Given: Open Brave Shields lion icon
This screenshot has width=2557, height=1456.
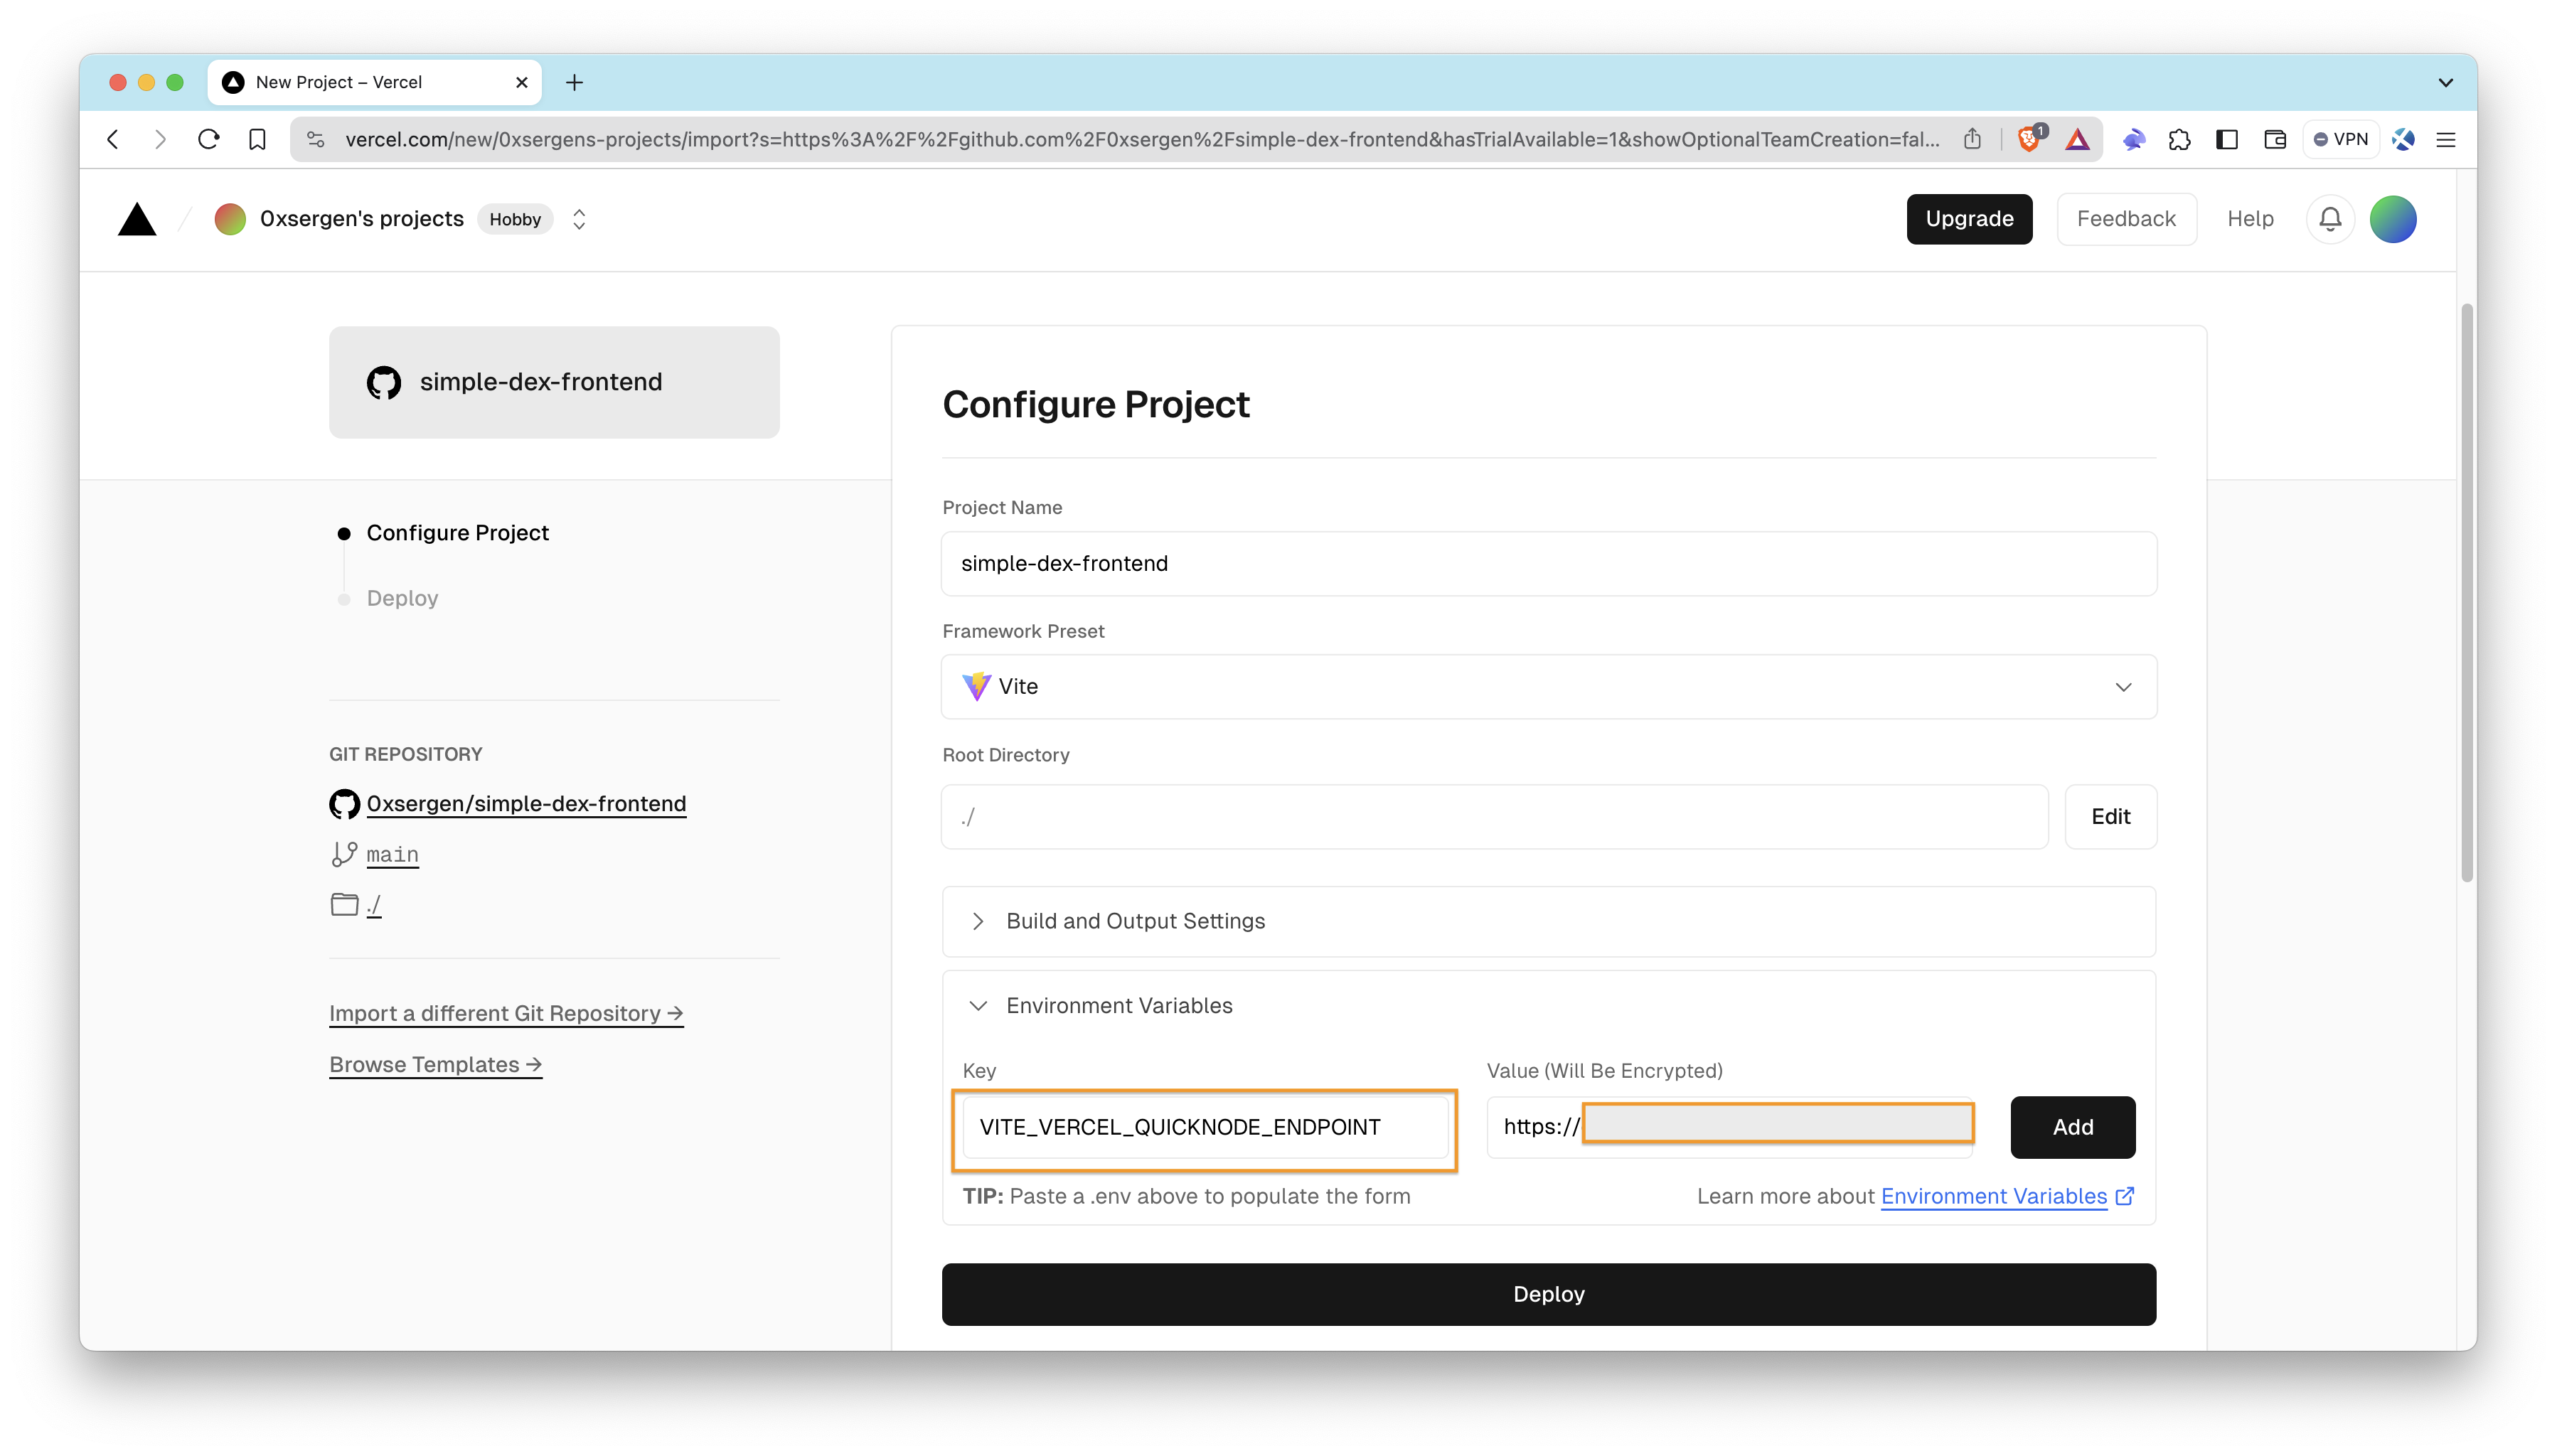Looking at the screenshot, I should pos(2030,139).
